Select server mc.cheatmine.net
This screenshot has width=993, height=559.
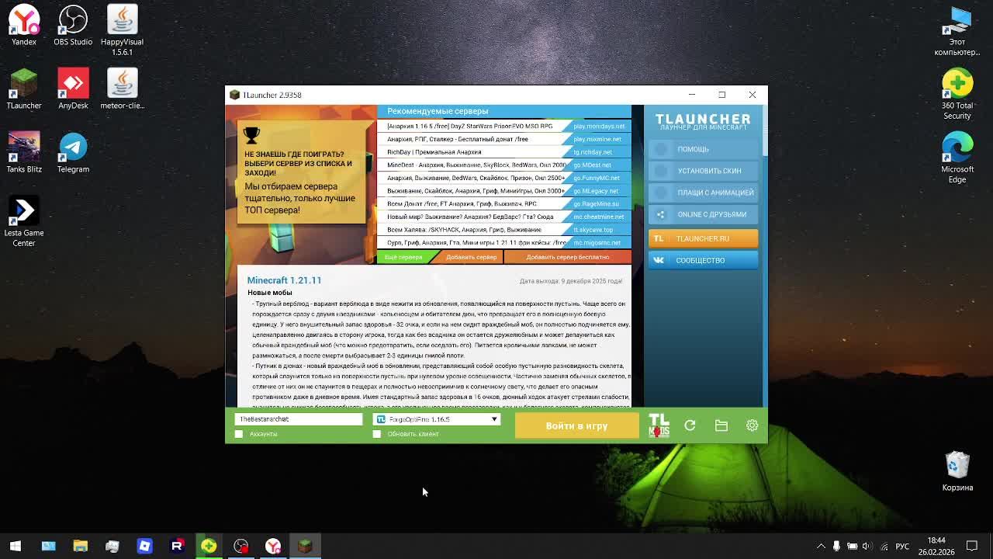pyautogui.click(x=599, y=217)
